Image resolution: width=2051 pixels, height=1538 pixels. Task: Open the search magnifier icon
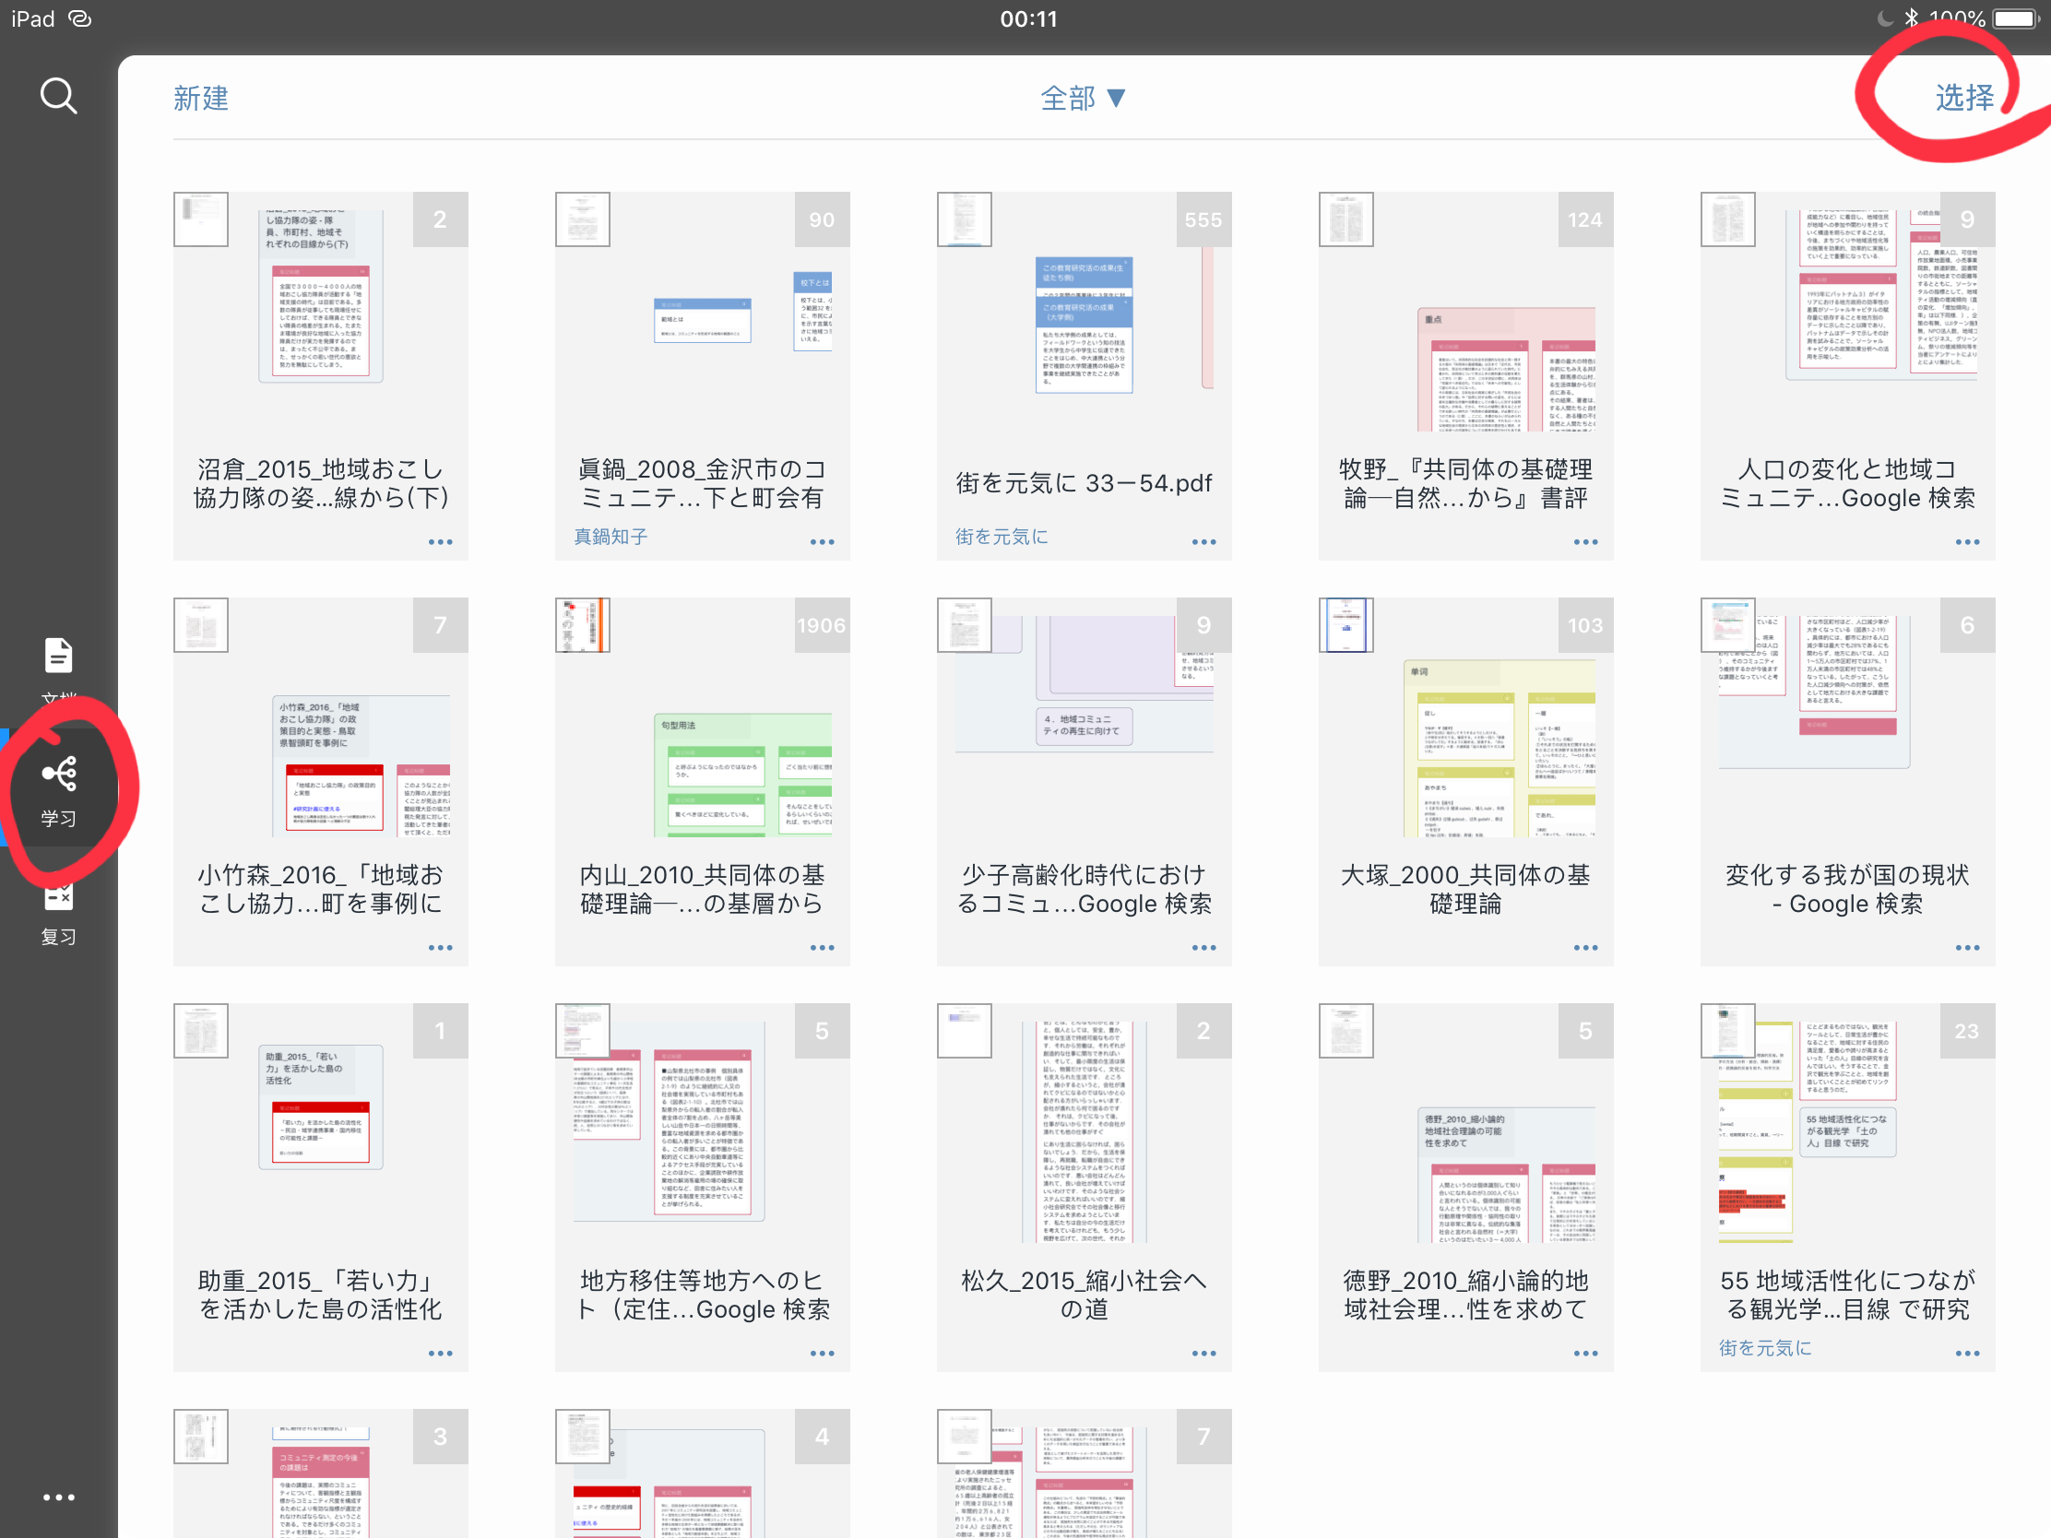[58, 97]
